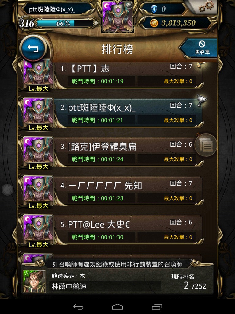Tap silver trophy icon on rank 2
235x314 pixels.
click(201, 100)
